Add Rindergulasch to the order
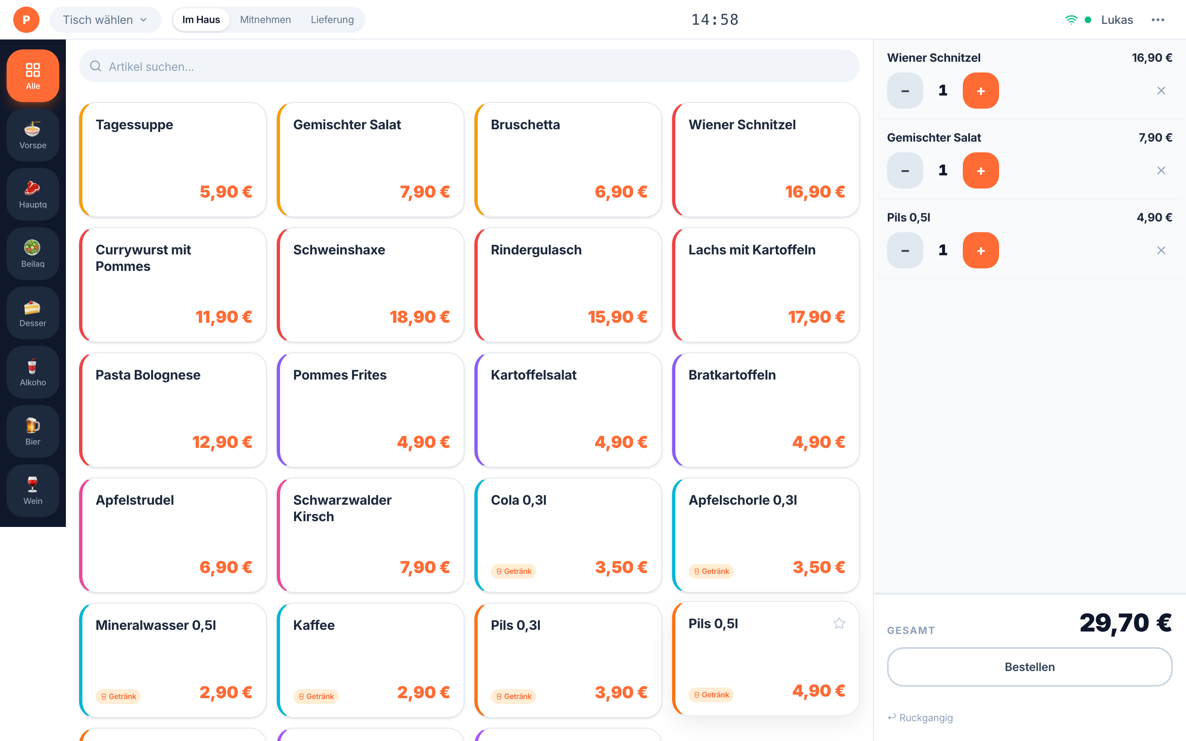Screen dimensions: 1186x741 [x=568, y=285]
